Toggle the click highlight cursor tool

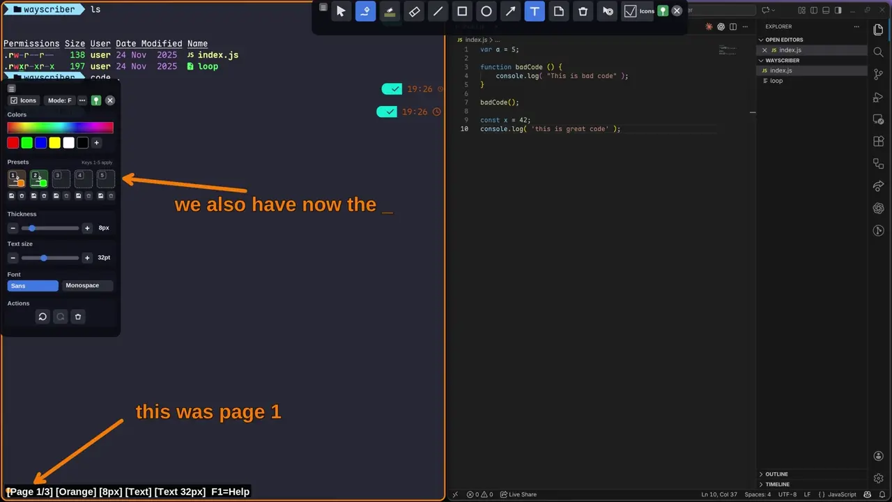(x=608, y=11)
